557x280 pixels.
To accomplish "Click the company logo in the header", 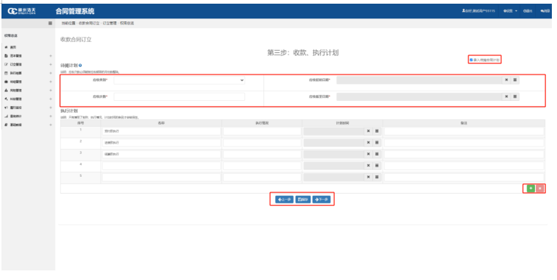I will pos(21,11).
